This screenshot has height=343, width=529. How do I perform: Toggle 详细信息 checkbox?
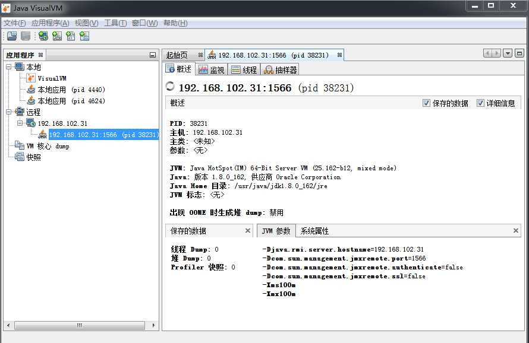pos(480,103)
